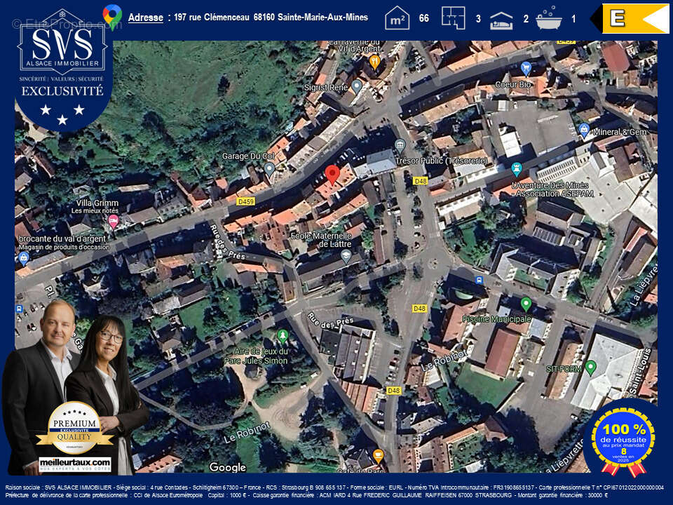Select the Mineral & Gem shop pin
Image resolution: width=673 pixels, height=505 pixels.
pos(584,130)
